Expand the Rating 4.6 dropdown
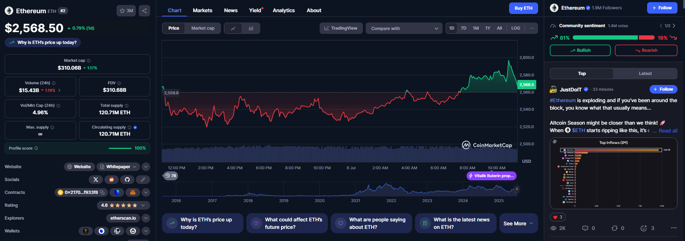 coord(123,205)
